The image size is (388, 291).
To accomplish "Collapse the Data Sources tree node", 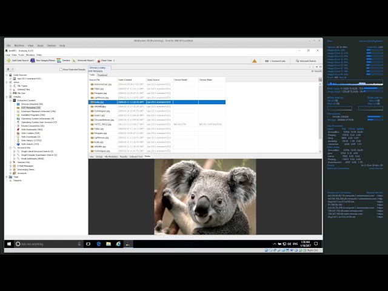I will click(x=7, y=75).
